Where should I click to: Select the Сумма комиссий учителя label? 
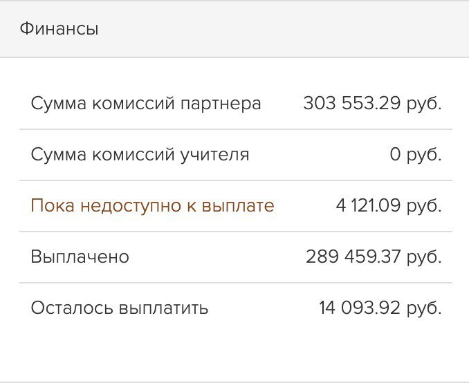[140, 155]
